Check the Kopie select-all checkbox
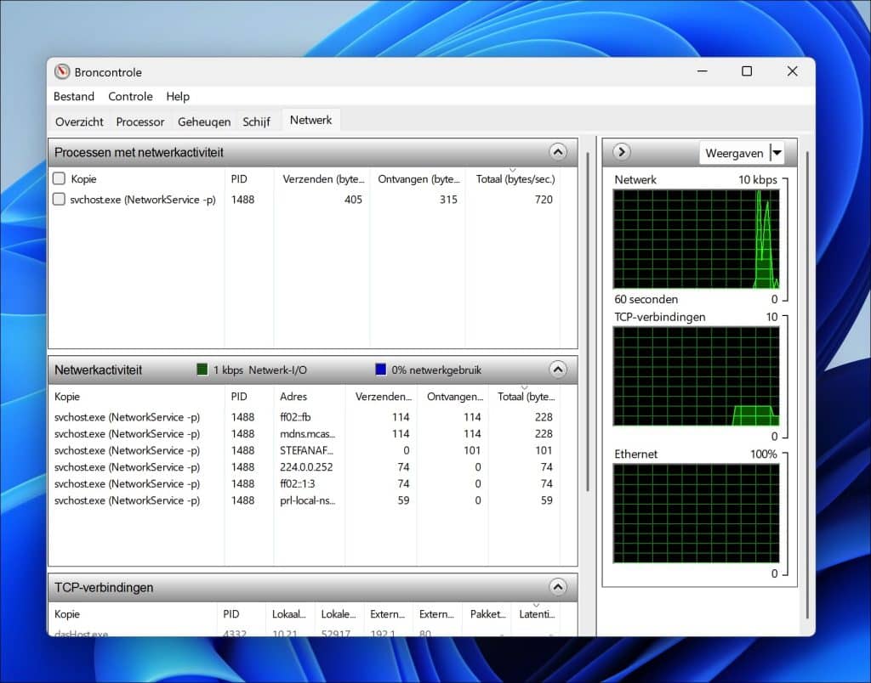This screenshot has height=683, width=871. (x=59, y=178)
